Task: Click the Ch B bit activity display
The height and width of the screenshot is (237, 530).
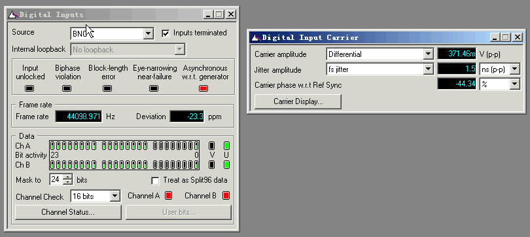Action: tap(124, 165)
